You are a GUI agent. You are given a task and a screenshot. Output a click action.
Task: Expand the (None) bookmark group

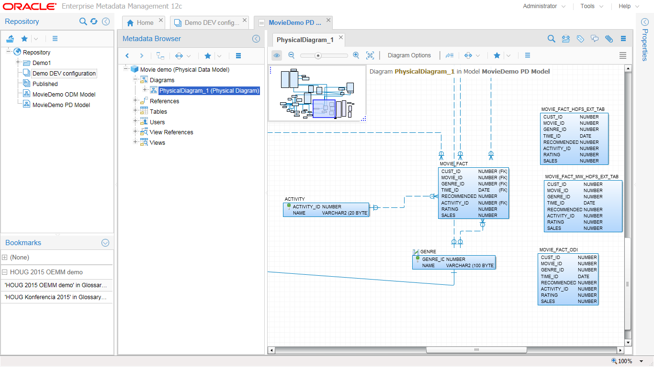[x=5, y=258]
